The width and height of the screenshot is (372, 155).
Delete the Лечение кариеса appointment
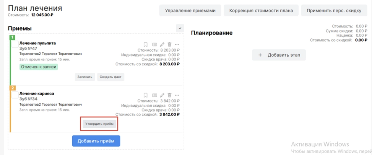170,95
